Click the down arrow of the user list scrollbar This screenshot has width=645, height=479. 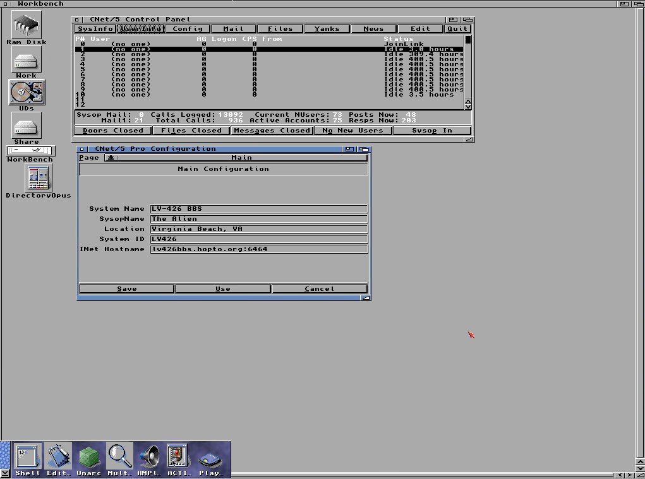pos(468,107)
